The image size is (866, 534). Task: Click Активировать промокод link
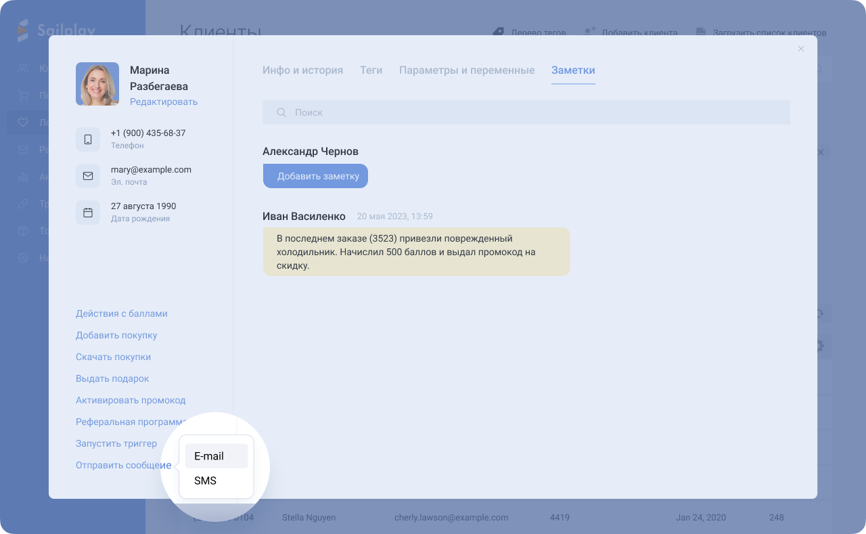pyautogui.click(x=131, y=400)
